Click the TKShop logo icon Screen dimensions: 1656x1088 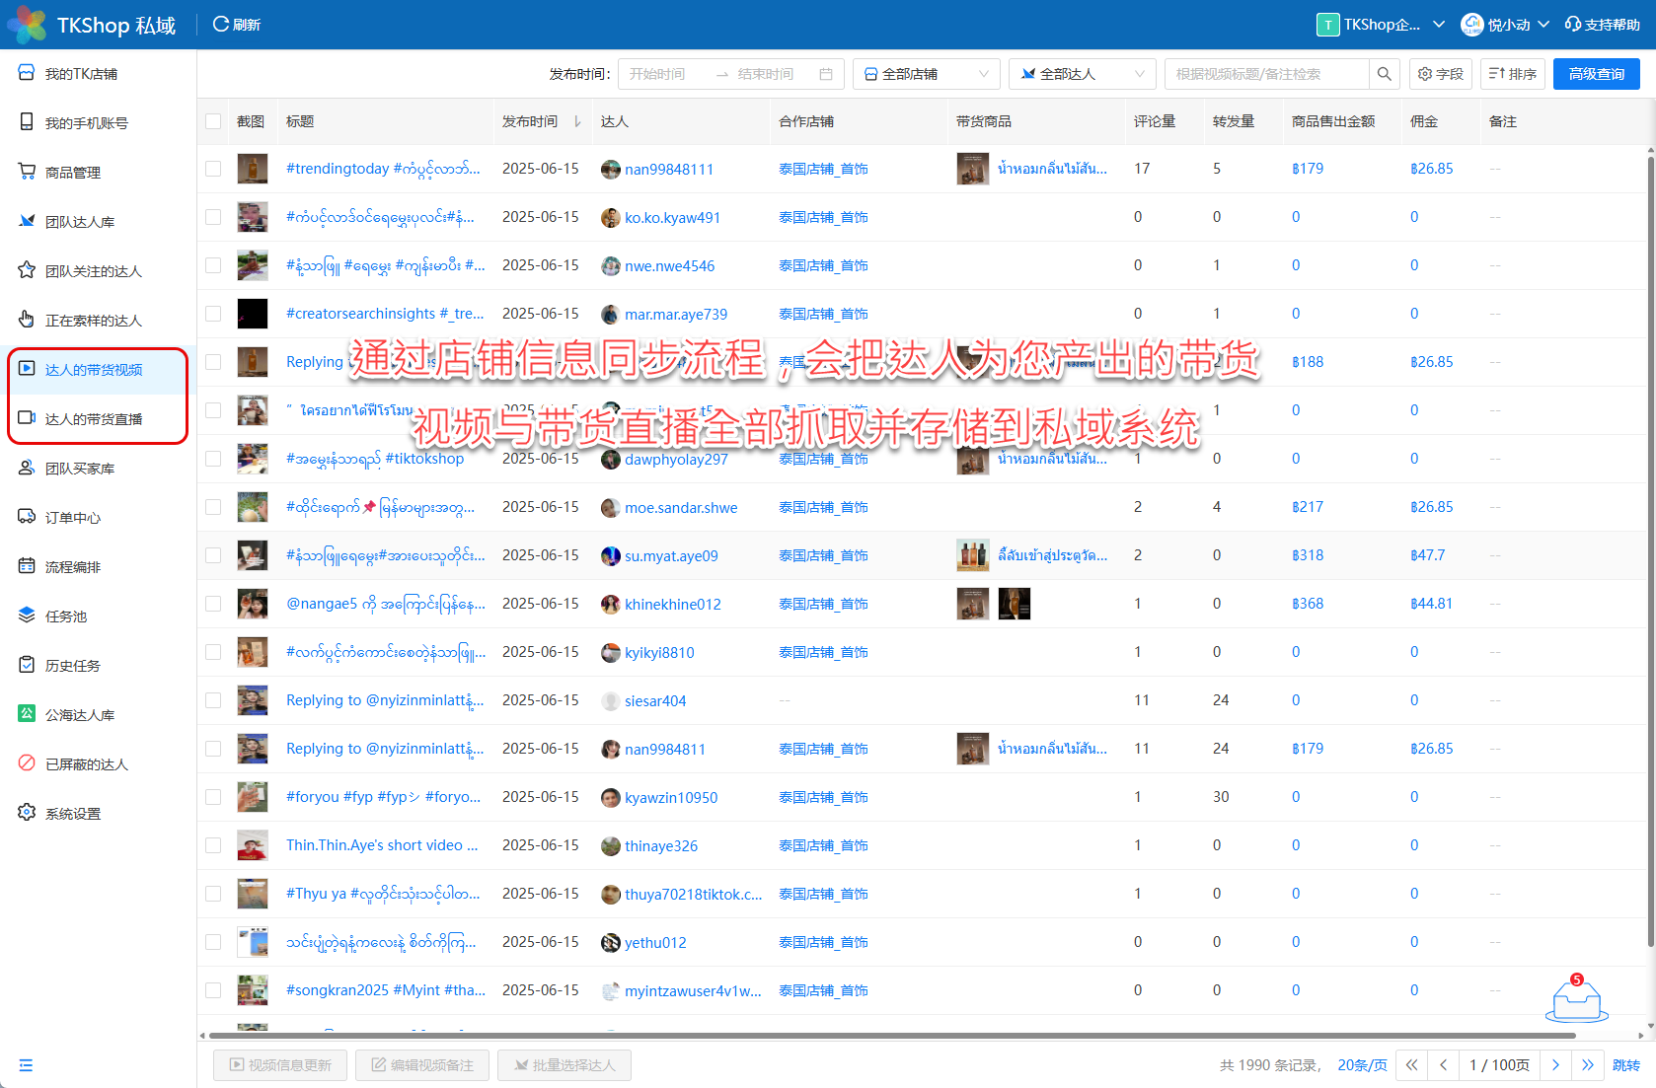click(x=27, y=24)
